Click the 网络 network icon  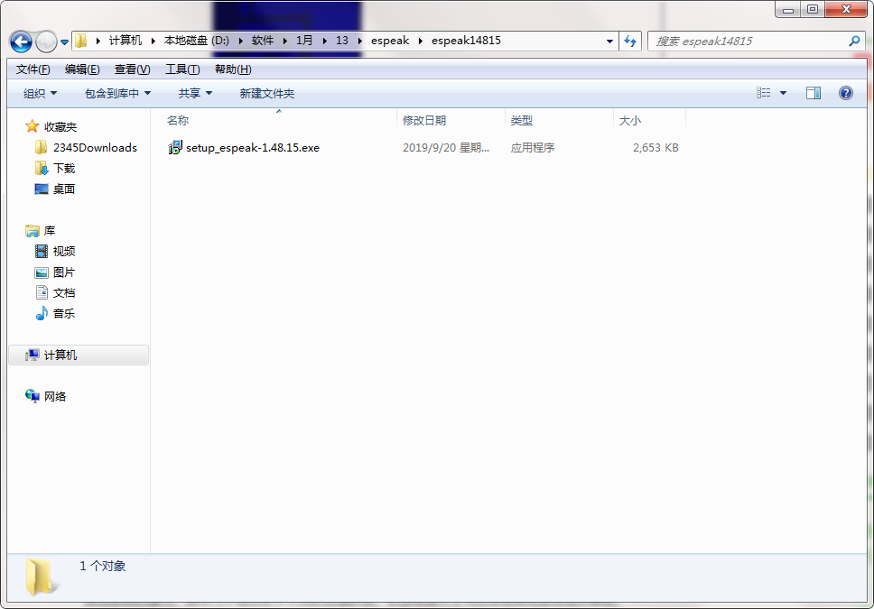[x=33, y=396]
